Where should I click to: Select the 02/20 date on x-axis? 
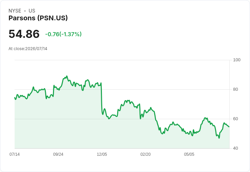(x=145, y=154)
